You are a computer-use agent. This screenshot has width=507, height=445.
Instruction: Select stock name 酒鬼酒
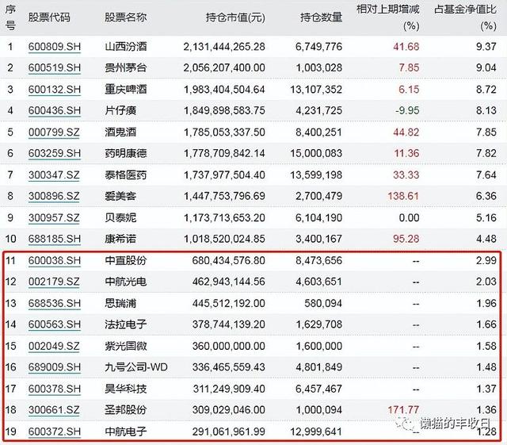click(120, 132)
